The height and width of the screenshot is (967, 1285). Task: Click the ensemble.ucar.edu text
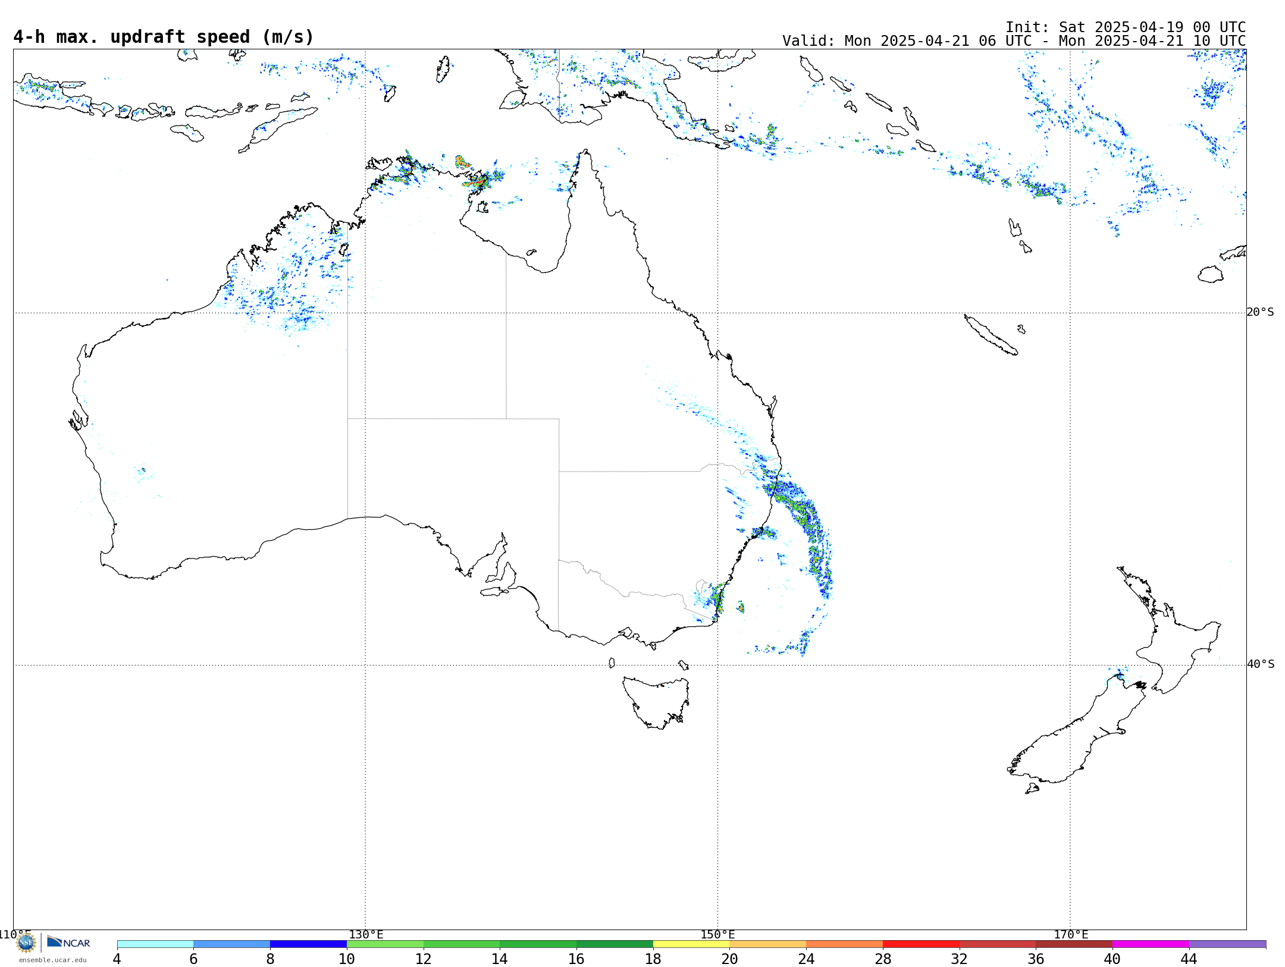(x=53, y=960)
